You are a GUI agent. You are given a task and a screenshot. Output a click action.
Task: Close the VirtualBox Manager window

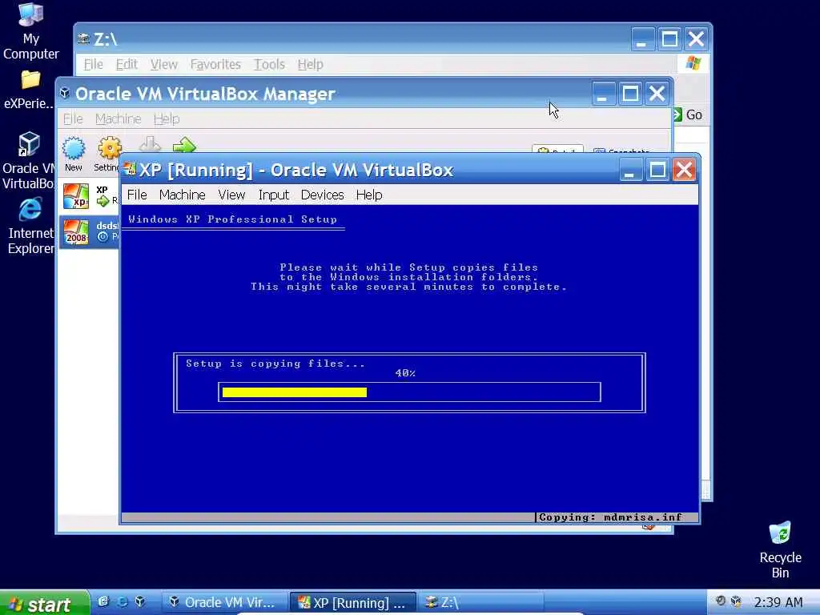coord(657,94)
